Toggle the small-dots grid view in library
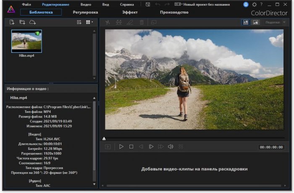Image resolution: width=294 pixels, height=193 pixels. (79, 22)
